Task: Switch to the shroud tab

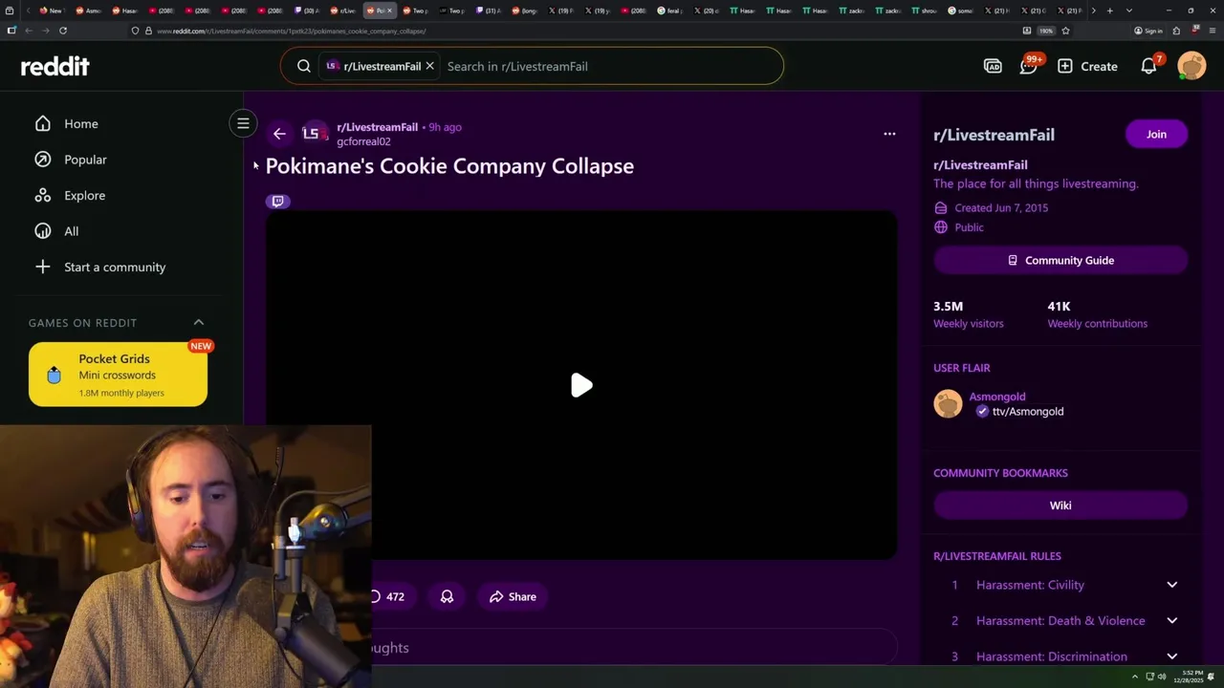Action: point(925,11)
